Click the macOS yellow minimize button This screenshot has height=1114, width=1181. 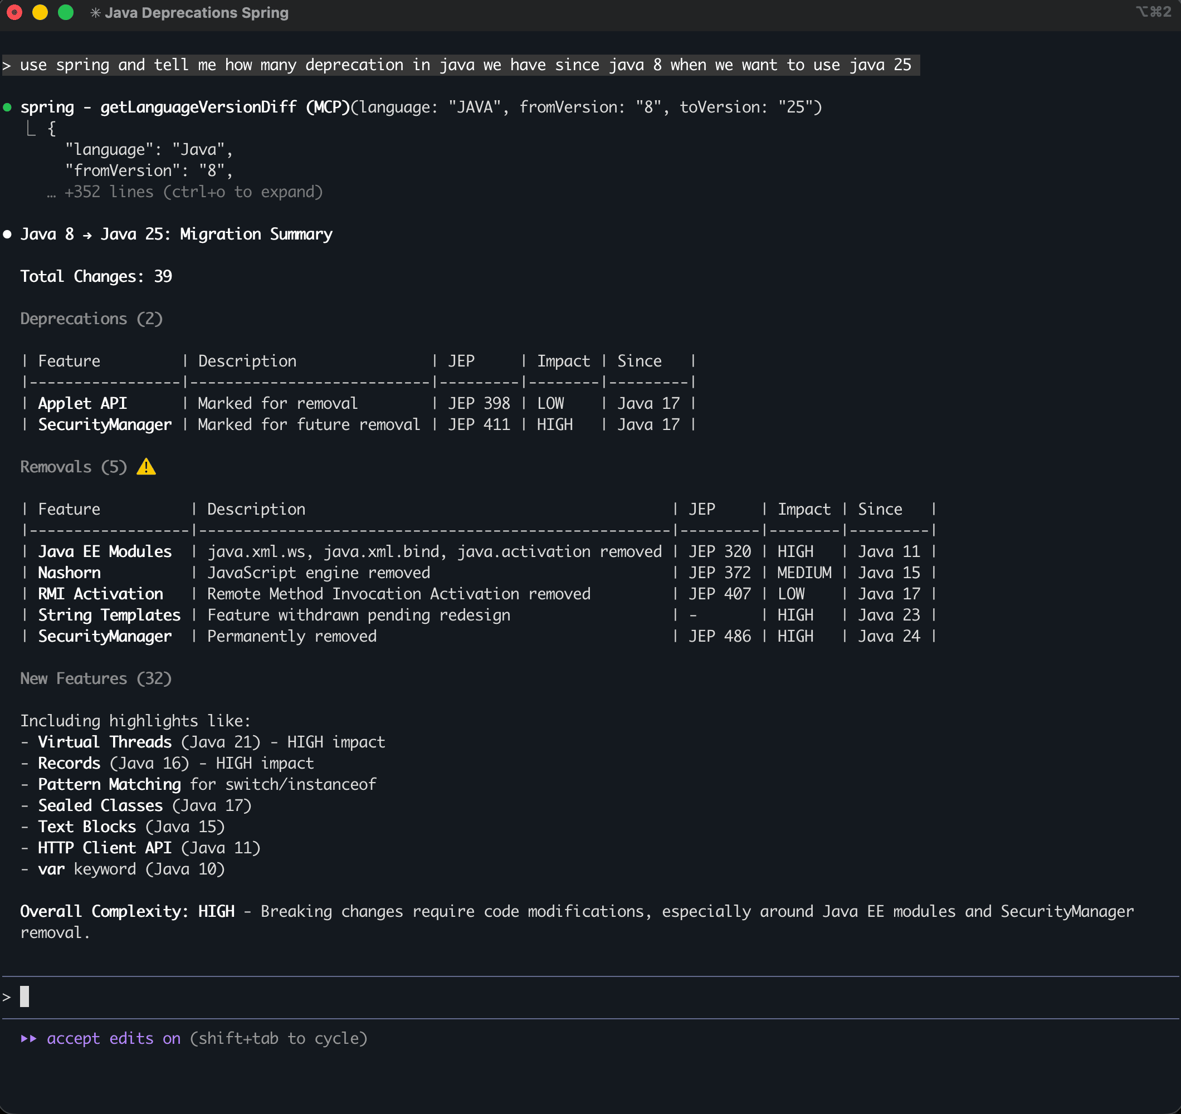point(40,12)
